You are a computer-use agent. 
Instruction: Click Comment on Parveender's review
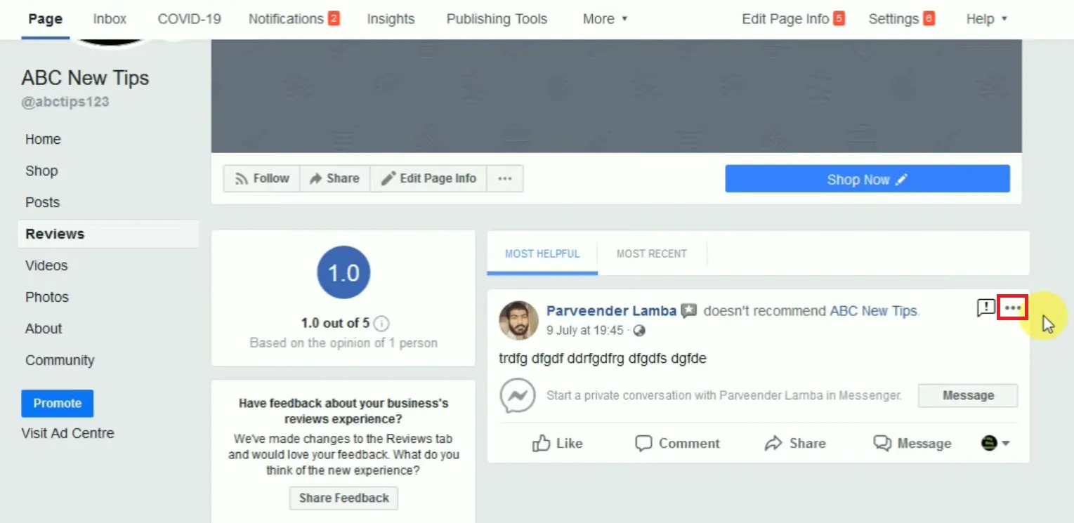[x=677, y=443]
